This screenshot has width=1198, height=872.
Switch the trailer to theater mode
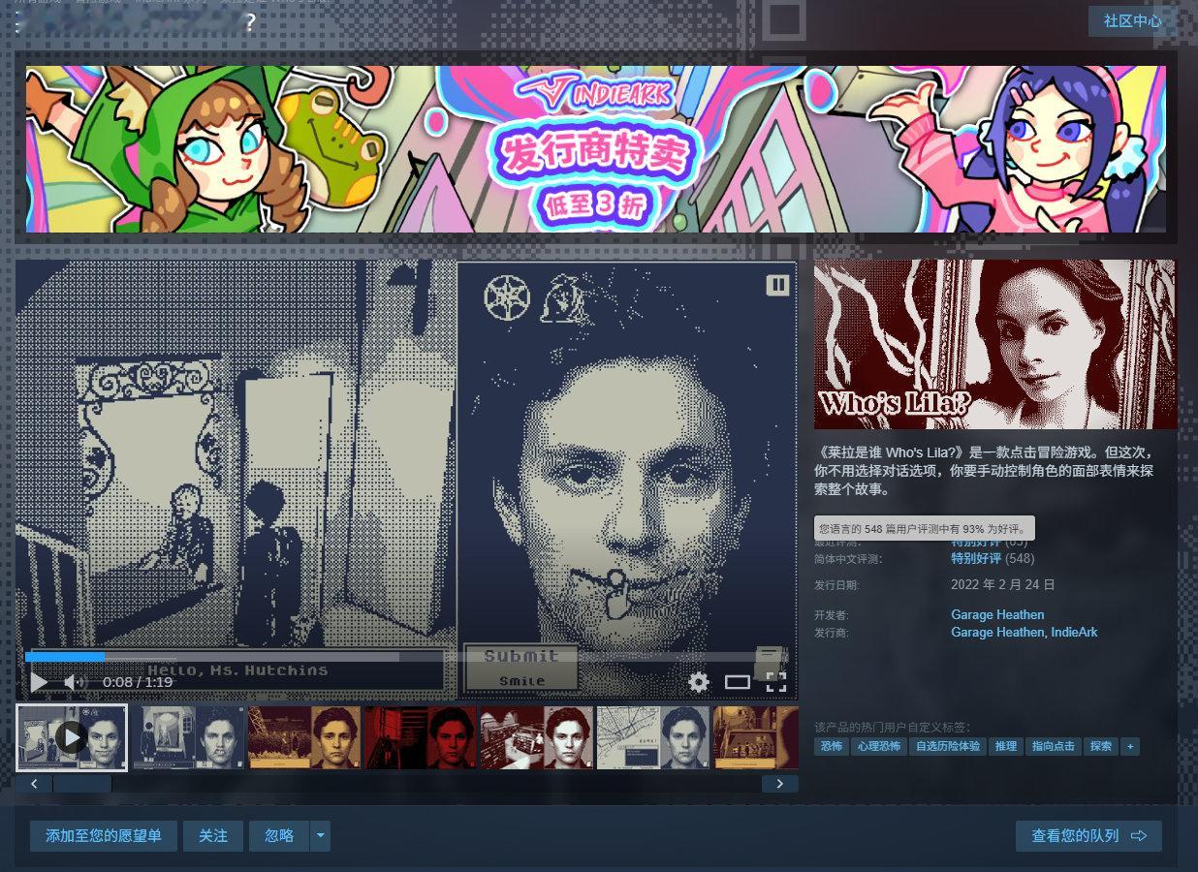pyautogui.click(x=738, y=682)
